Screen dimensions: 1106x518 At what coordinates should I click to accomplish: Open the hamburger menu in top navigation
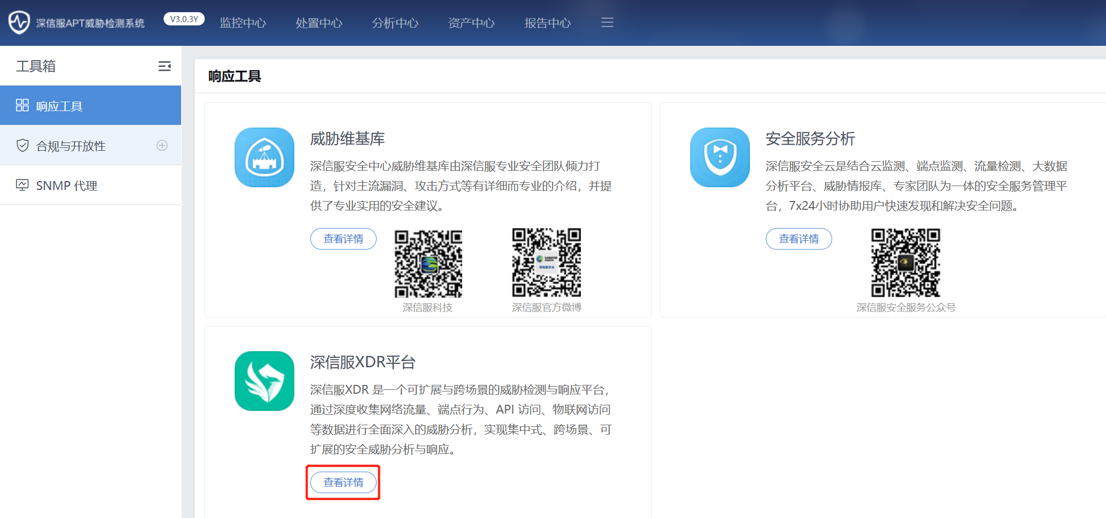tap(607, 22)
